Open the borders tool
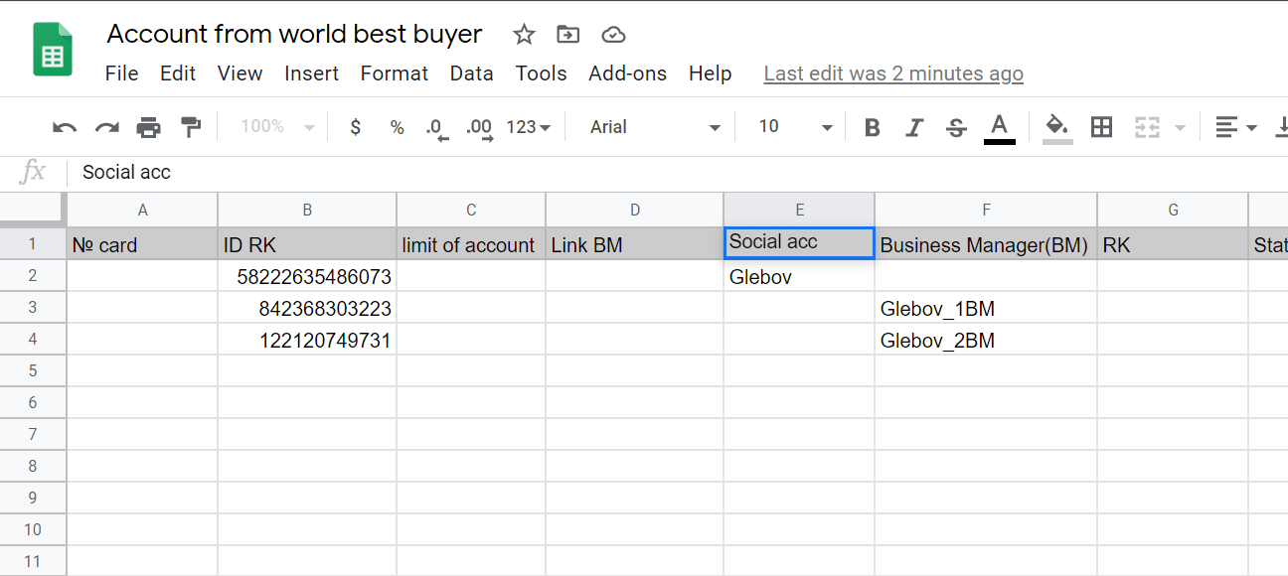 pyautogui.click(x=1101, y=126)
